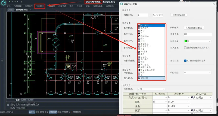The image size is (218, 116).
Task: Open the 扩展工具 menu
Action: coord(62,6)
